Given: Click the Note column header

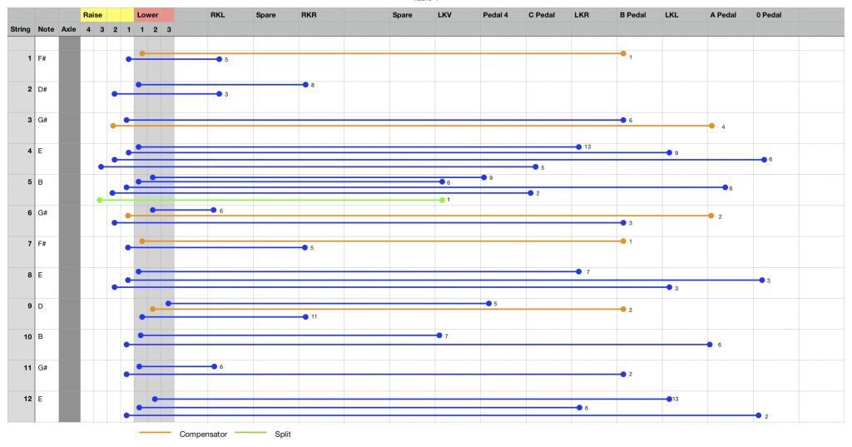Looking at the screenshot, I should coord(47,29).
